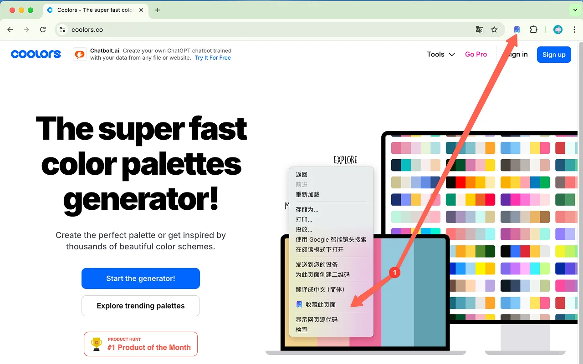
Task: Choose 在阅读模式下打开 menu entry
Action: coord(331,249)
